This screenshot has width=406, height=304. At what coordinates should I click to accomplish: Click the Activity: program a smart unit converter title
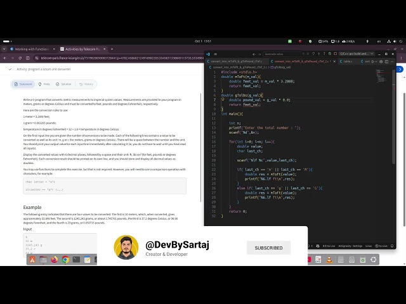(44, 69)
